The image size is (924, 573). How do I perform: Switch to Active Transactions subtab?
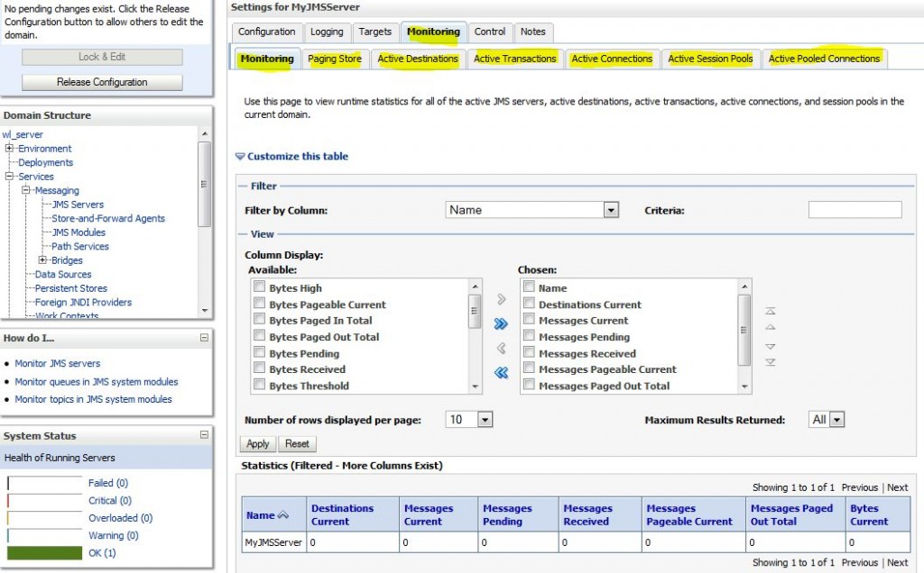515,59
